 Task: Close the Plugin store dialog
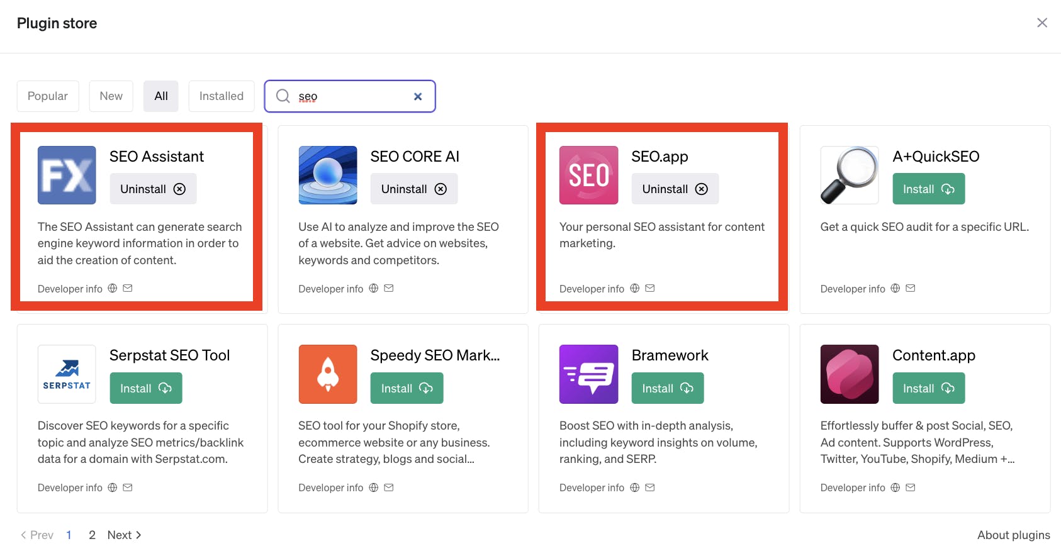[x=1042, y=23]
